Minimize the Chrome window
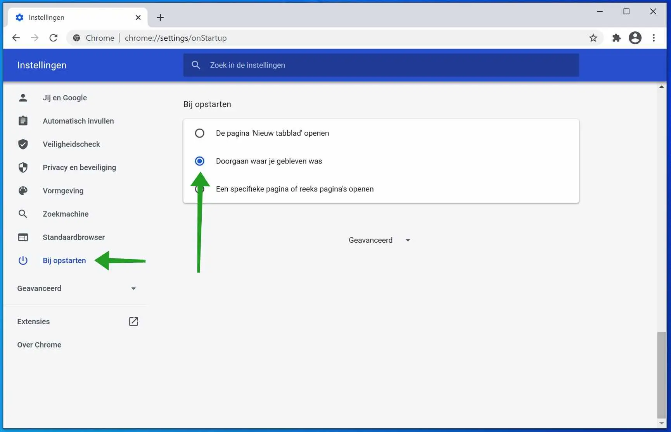The height and width of the screenshot is (432, 671). 600,12
